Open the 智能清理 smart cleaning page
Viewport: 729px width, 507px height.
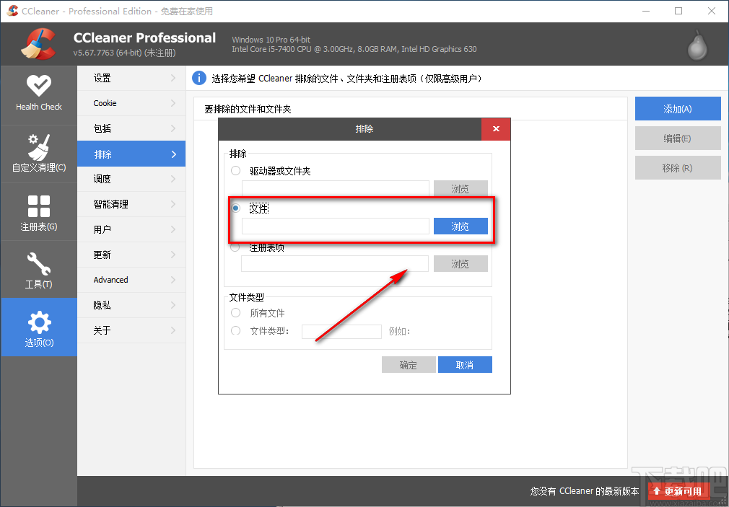[131, 204]
